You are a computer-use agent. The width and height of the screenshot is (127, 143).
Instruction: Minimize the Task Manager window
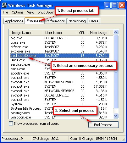[x=107, y=5]
